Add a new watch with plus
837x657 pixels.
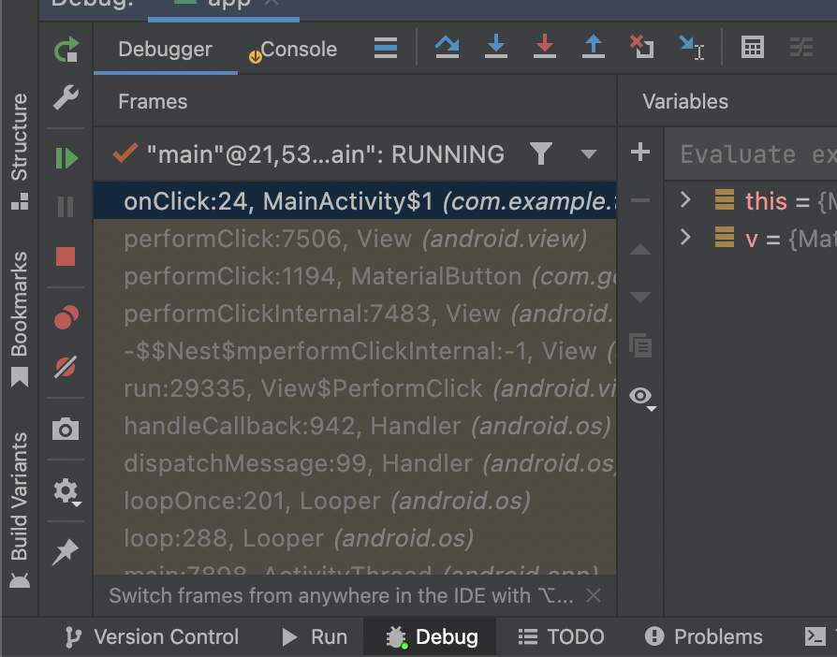(640, 153)
